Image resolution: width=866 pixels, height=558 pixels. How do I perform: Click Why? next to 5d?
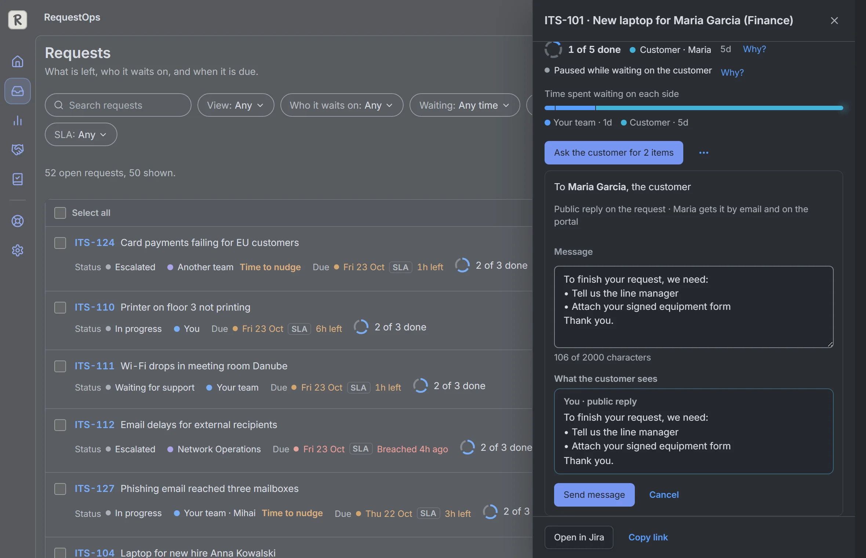754,49
